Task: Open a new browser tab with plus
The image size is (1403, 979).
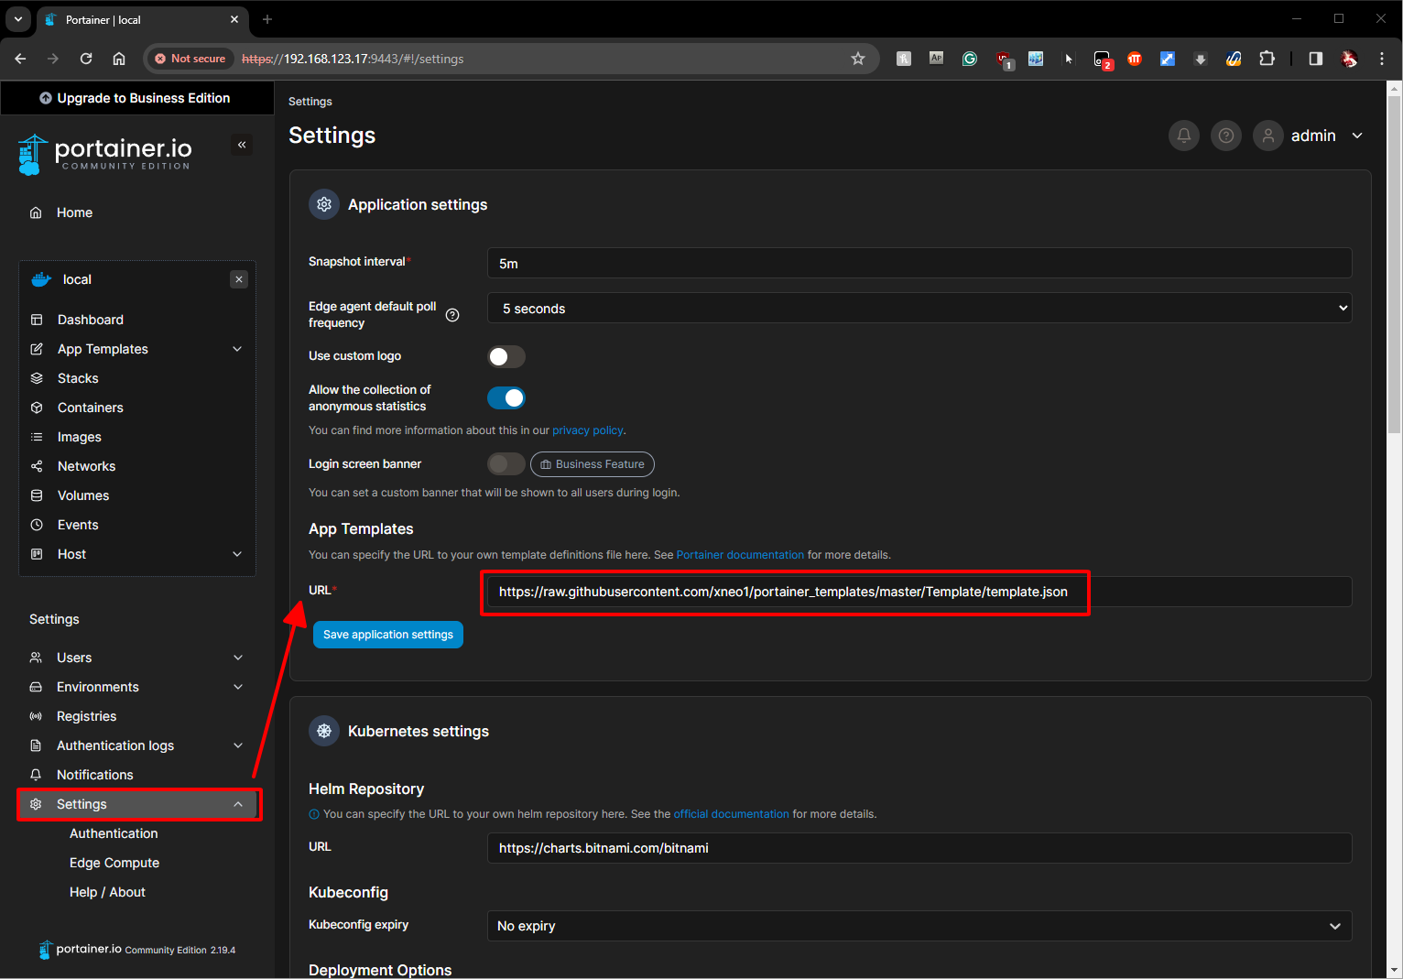Action: 267,19
